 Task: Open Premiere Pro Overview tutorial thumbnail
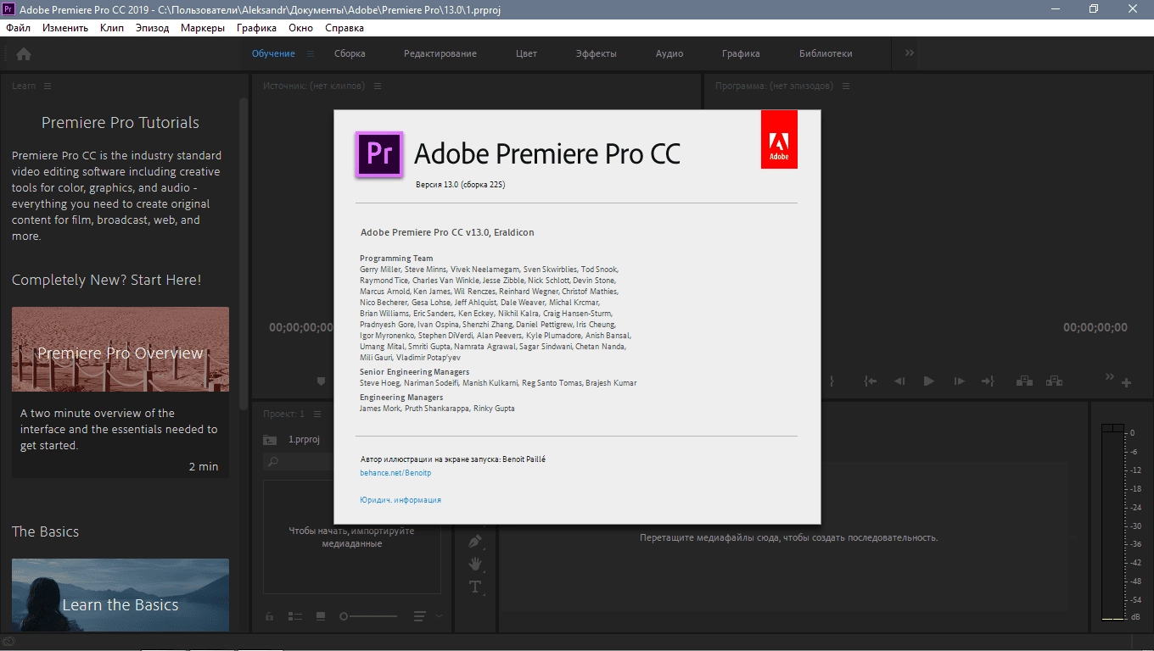[x=120, y=349]
